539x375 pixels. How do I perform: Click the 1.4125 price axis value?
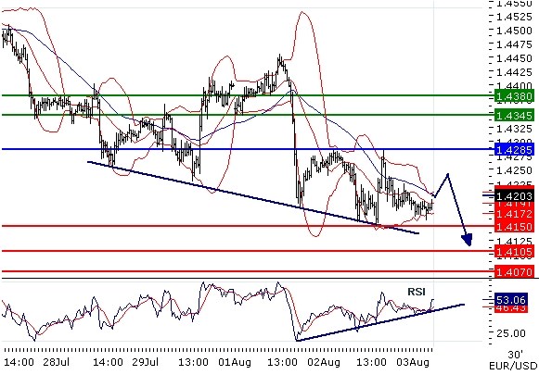click(x=515, y=241)
